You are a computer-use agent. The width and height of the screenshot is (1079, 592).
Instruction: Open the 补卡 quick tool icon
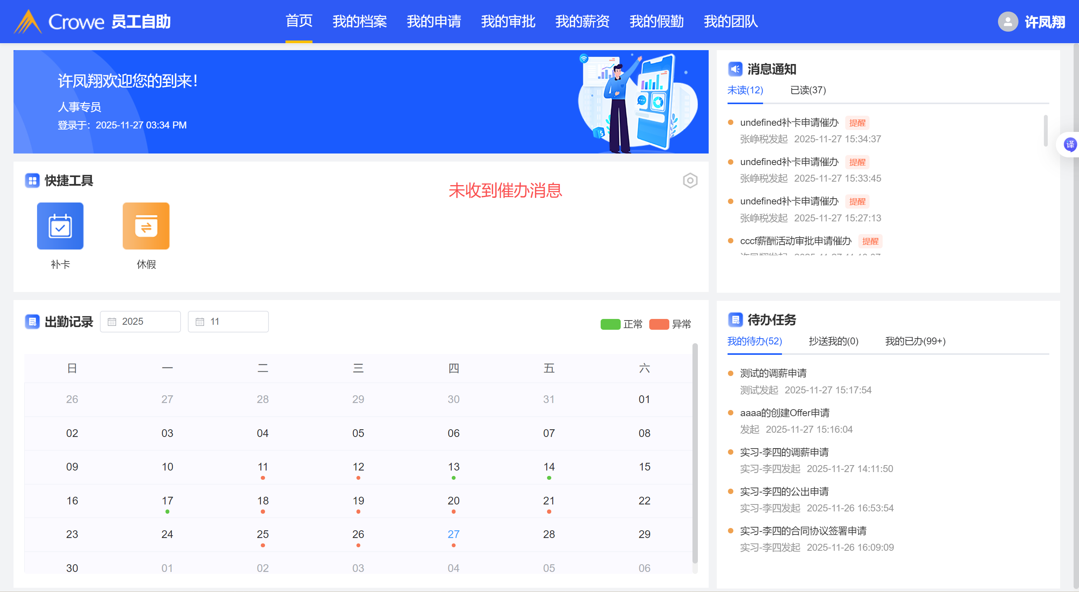coord(60,226)
